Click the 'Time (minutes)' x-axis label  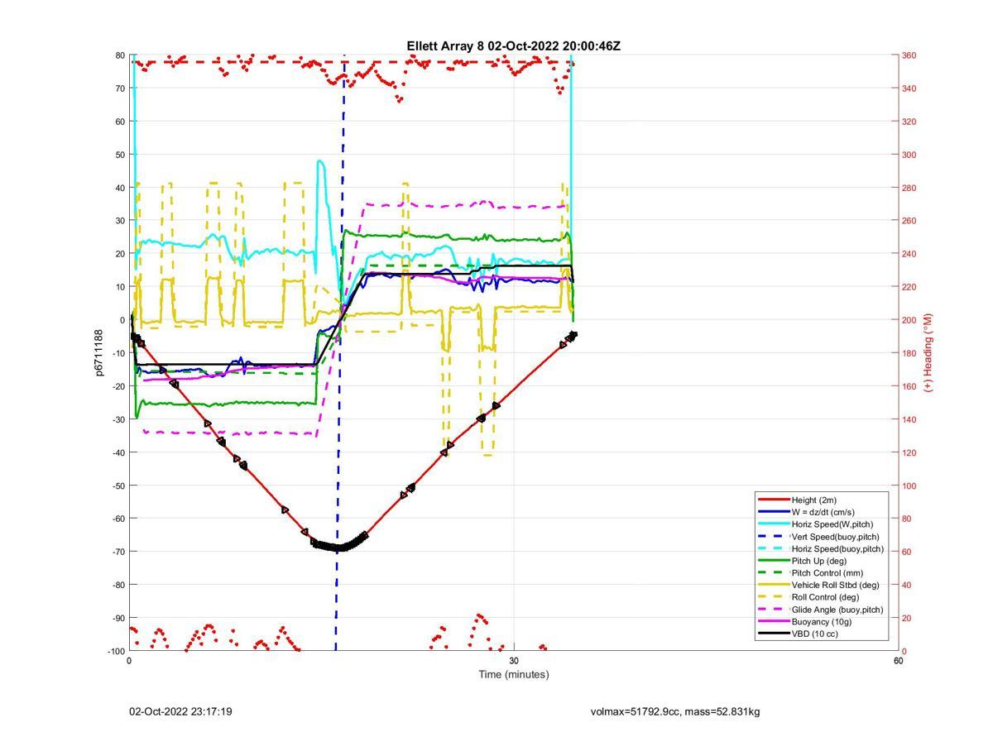point(514,674)
